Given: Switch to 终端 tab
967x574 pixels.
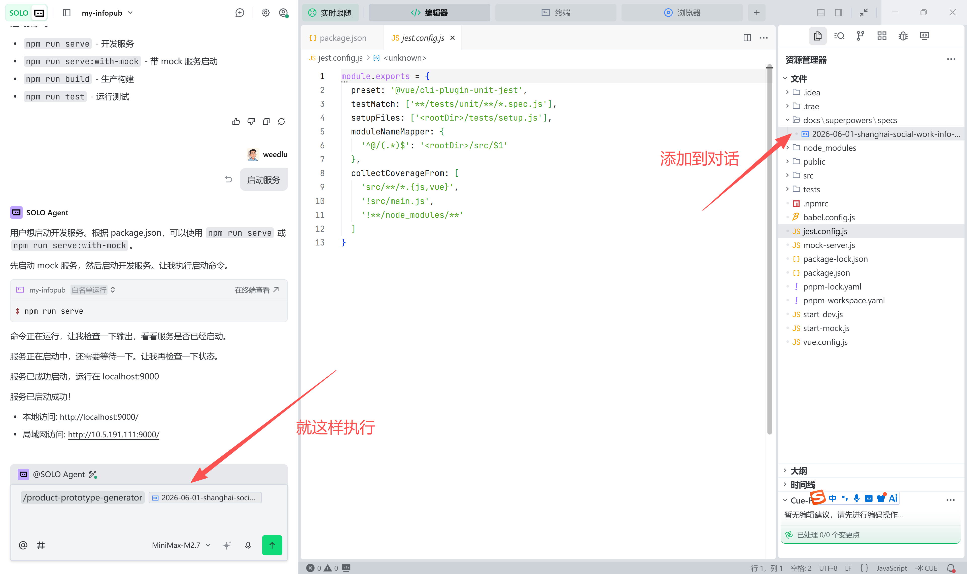Looking at the screenshot, I should tap(556, 13).
